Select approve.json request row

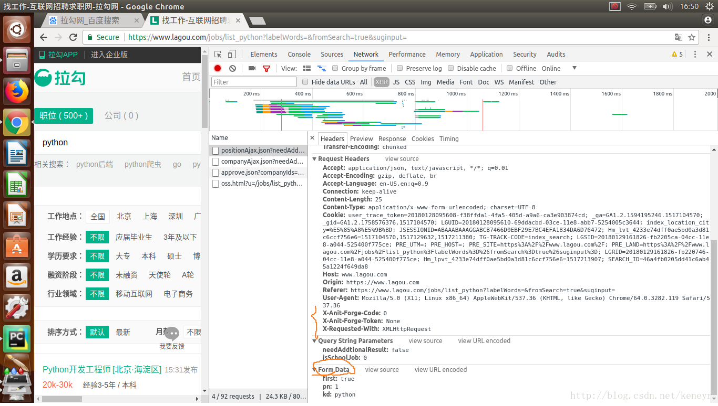coord(258,172)
